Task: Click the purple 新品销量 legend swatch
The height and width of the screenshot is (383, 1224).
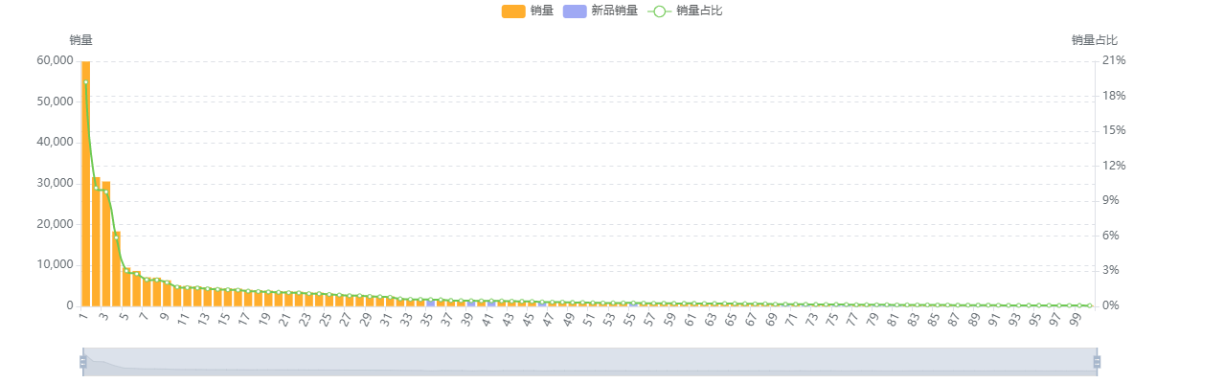Action: [575, 11]
